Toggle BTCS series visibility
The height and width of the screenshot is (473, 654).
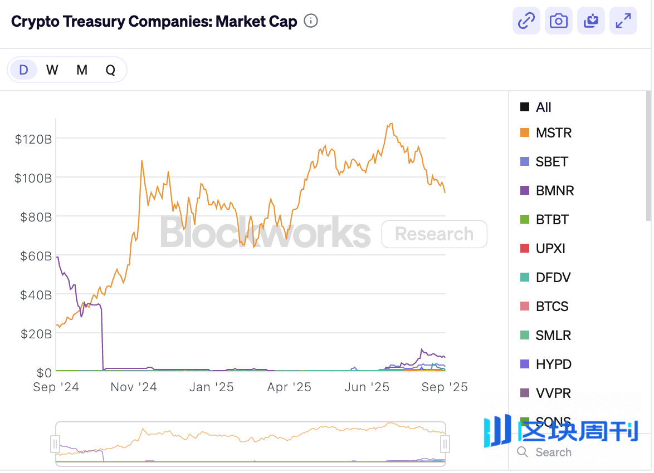click(544, 306)
